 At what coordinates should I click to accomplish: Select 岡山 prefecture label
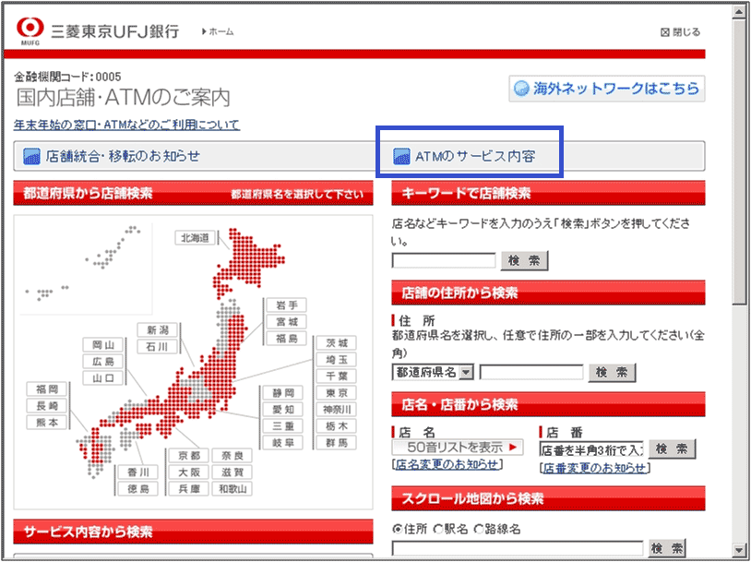(x=103, y=345)
